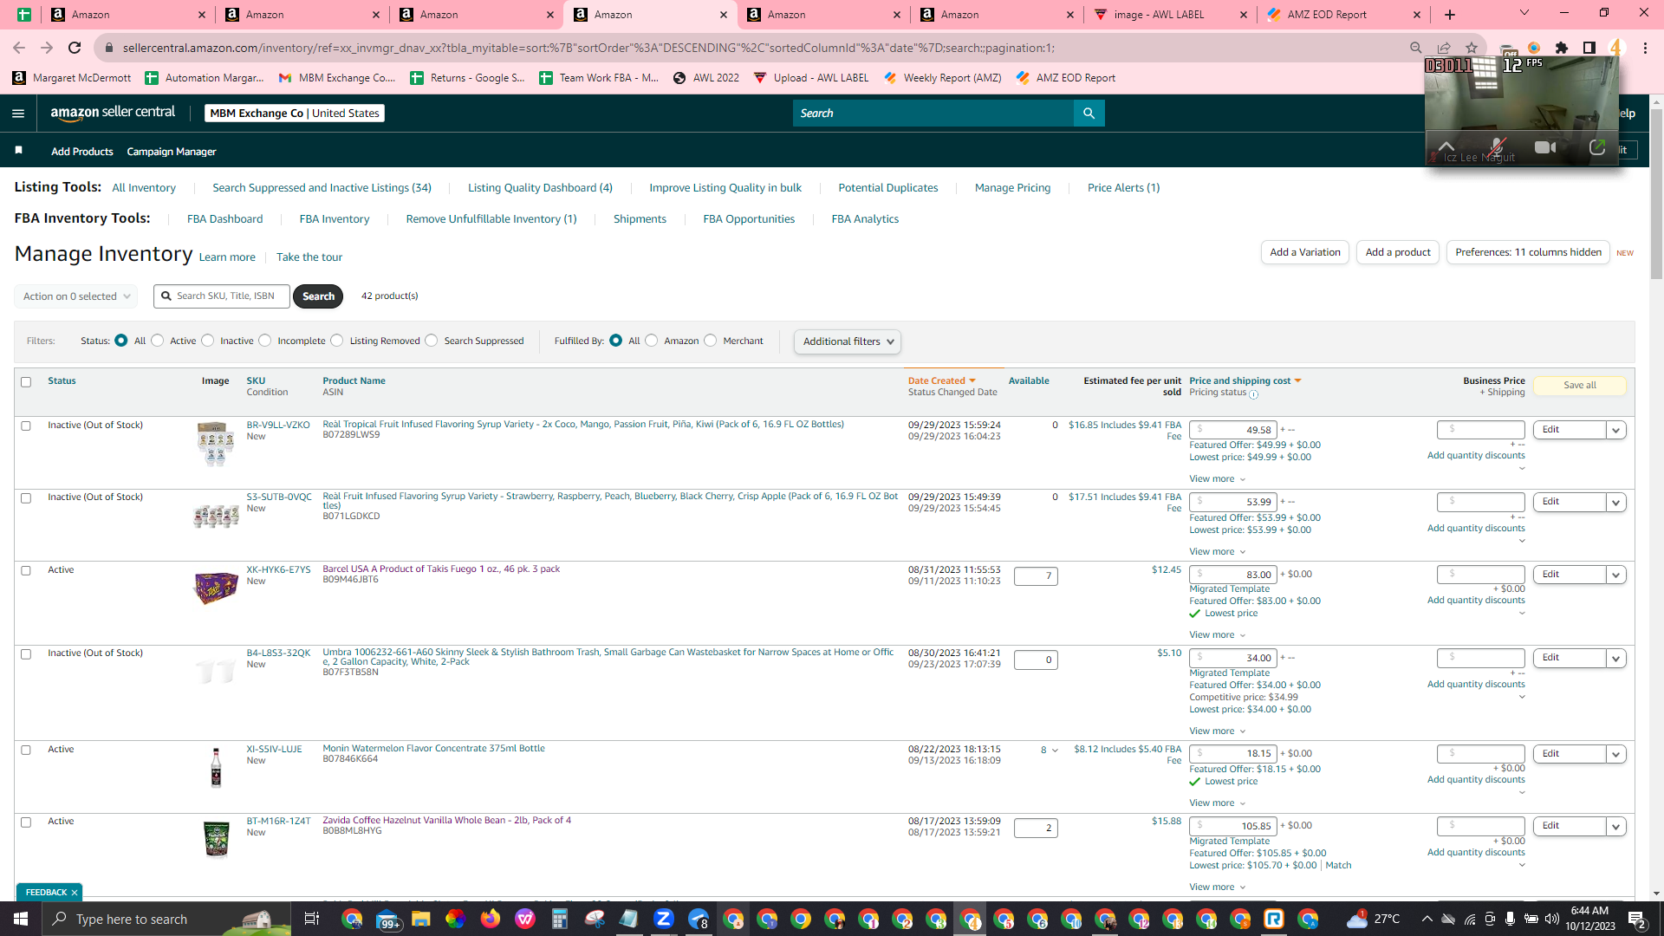This screenshot has height=936, width=1664.
Task: Expand View more for Takis Fuego listing
Action: [x=1217, y=635]
